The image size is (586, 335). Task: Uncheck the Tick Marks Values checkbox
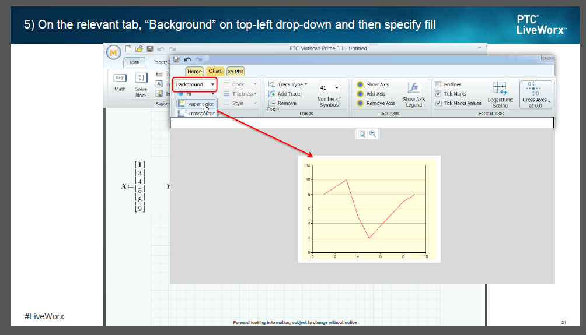438,103
